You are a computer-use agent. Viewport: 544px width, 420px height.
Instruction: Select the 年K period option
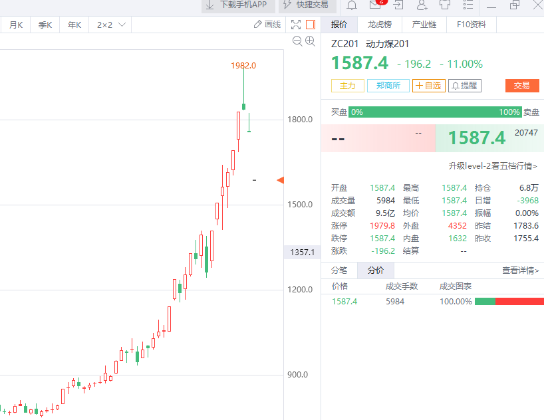coord(74,25)
